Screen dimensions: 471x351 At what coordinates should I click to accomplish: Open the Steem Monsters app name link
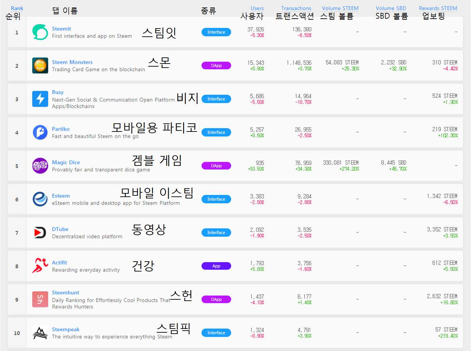[x=72, y=62]
